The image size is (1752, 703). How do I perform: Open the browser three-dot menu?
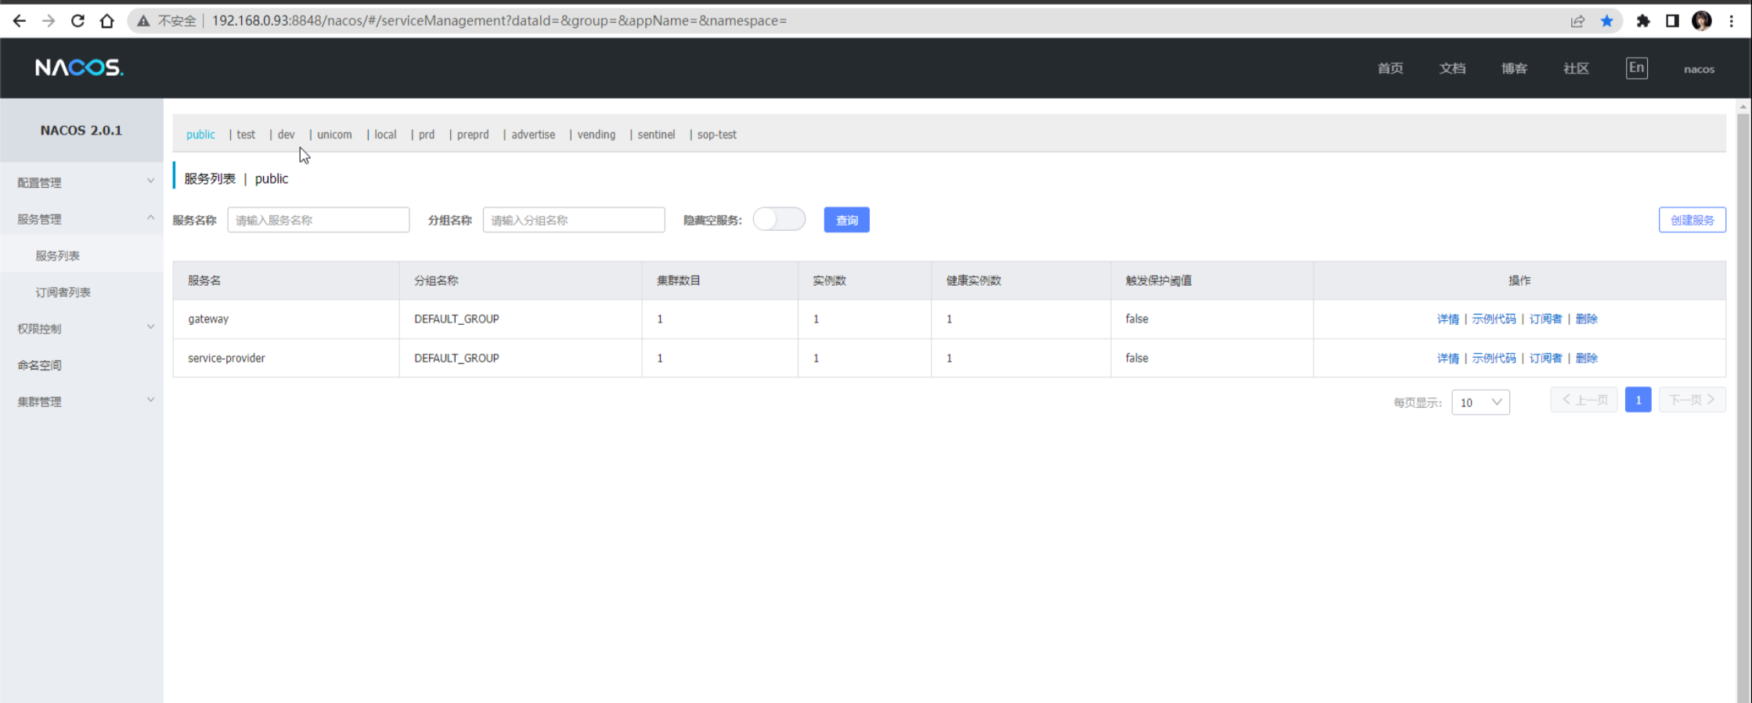[1732, 21]
